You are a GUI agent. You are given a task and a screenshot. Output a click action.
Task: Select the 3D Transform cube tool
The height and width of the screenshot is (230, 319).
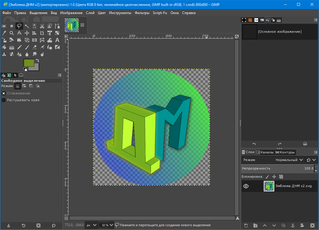27,40
